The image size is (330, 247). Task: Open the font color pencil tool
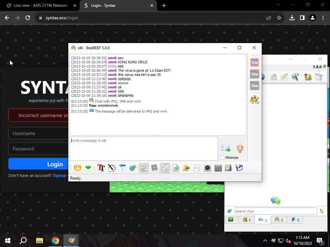pos(112,168)
